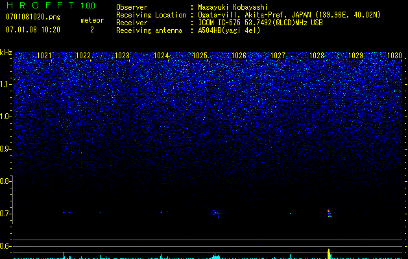Click time marker 1022
Image resolution: width=408 pixels, height=259 pixels.
(x=83, y=56)
